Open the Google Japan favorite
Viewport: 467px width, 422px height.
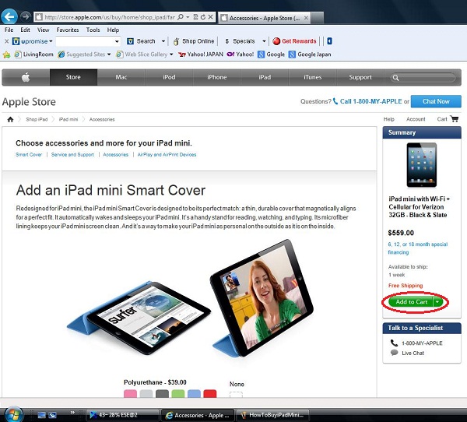[x=310, y=55]
